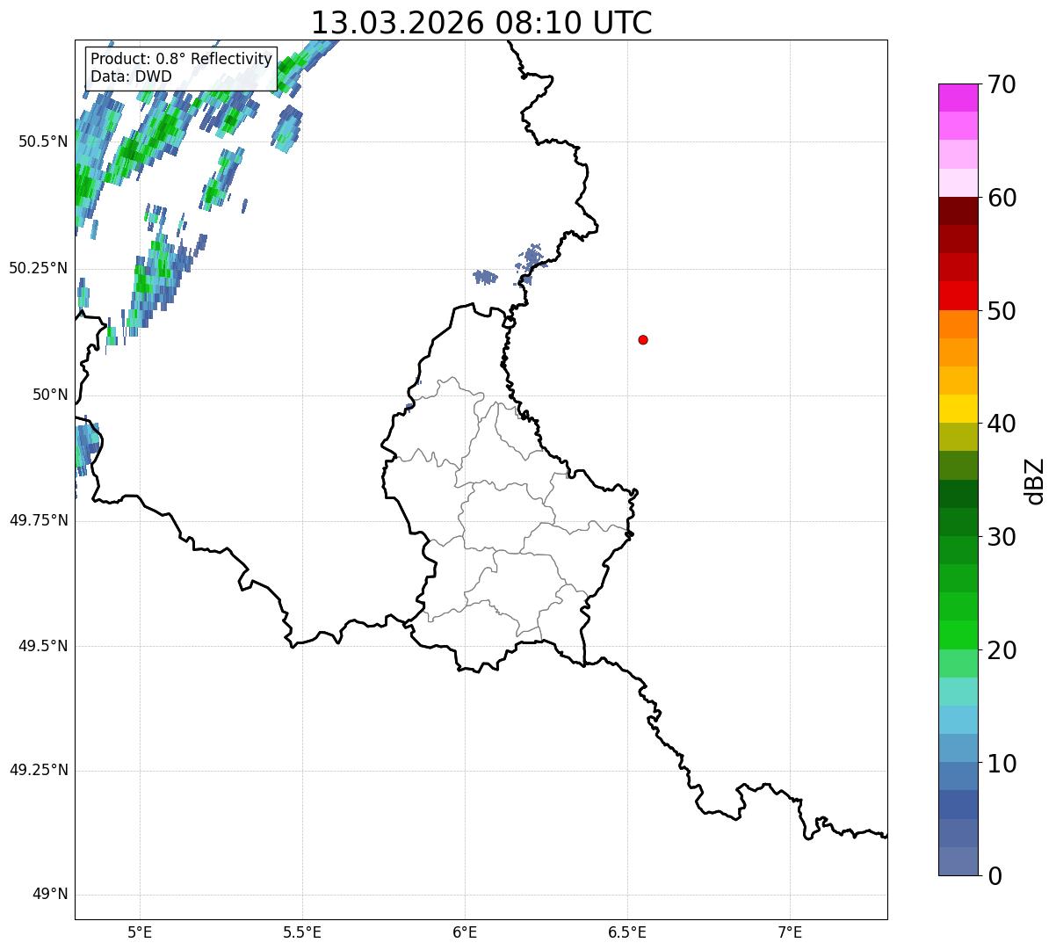The height and width of the screenshot is (950, 1056).
Task: Click the colorbar tick label 50
Action: click(x=1002, y=311)
